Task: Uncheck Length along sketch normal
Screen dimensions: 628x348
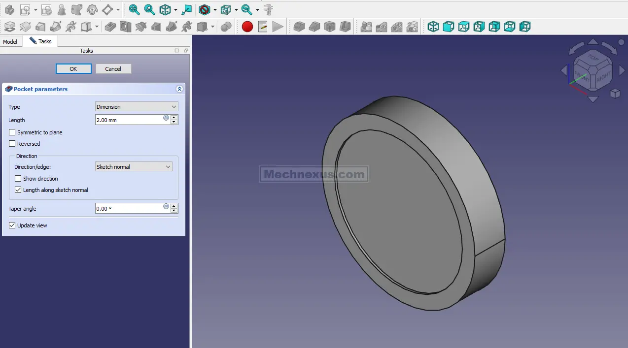Action: click(x=18, y=190)
